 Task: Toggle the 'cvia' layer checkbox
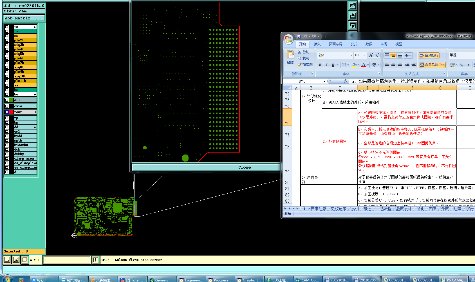coord(7,106)
